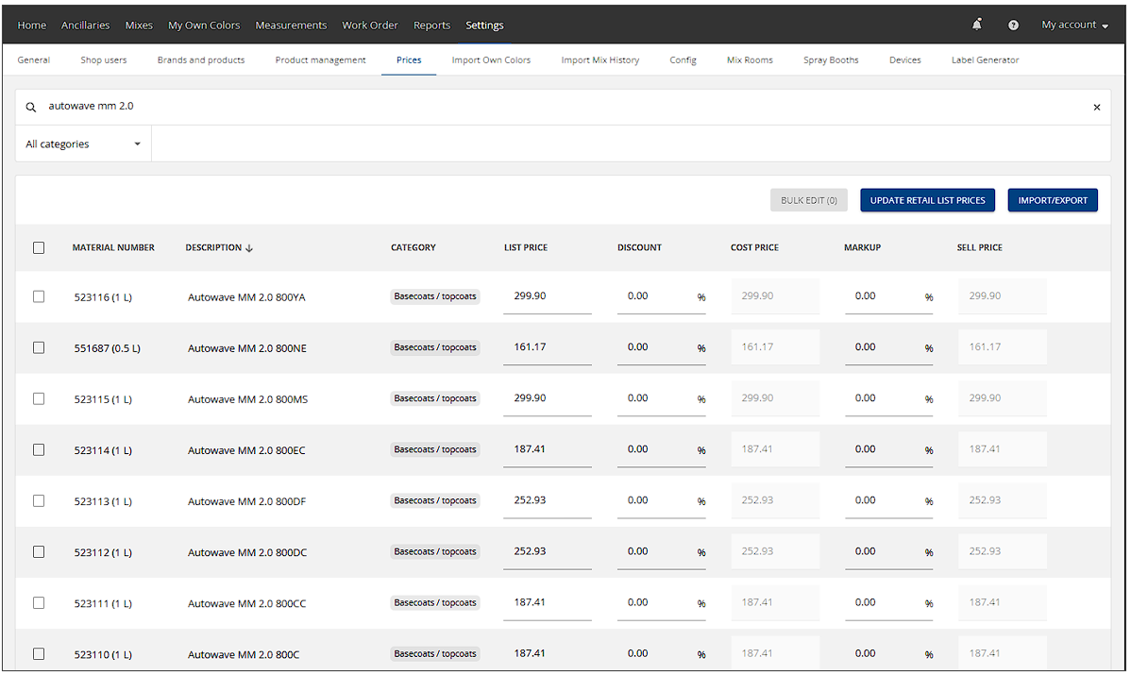Open the Mixes menu
This screenshot has height=675, width=1131.
(139, 25)
